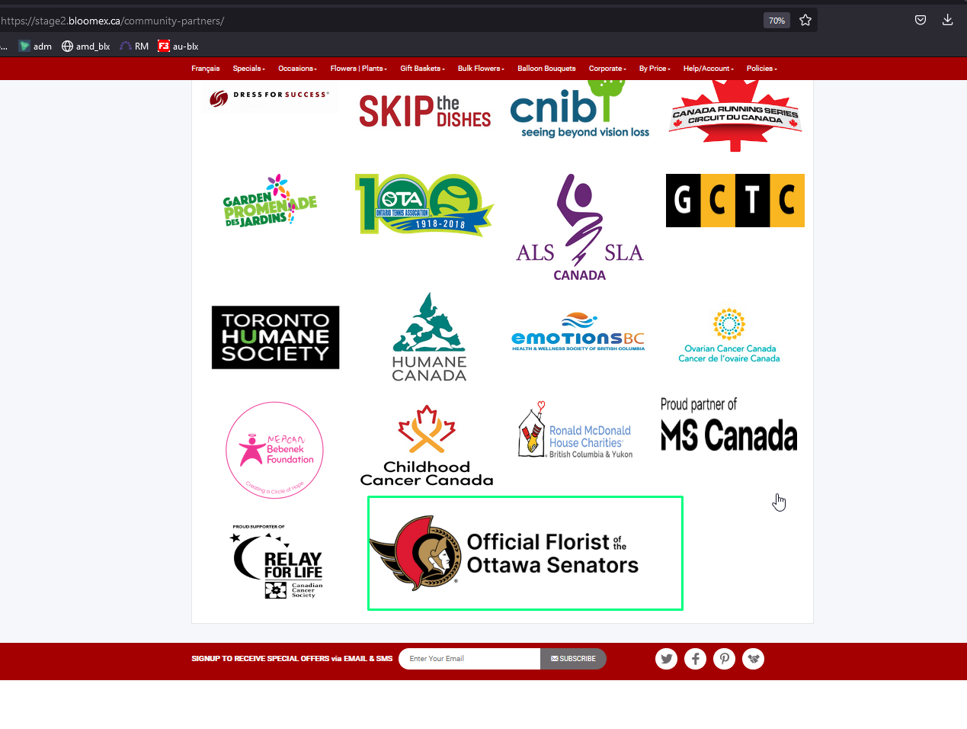Expand the Occasions dropdown menu
The height and width of the screenshot is (729, 967).
point(298,69)
